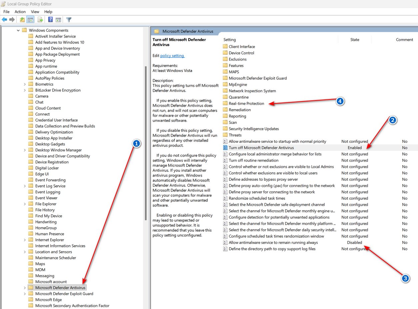
Task: Click the Randomize scheduled task times policy icon
Action: coord(225,198)
